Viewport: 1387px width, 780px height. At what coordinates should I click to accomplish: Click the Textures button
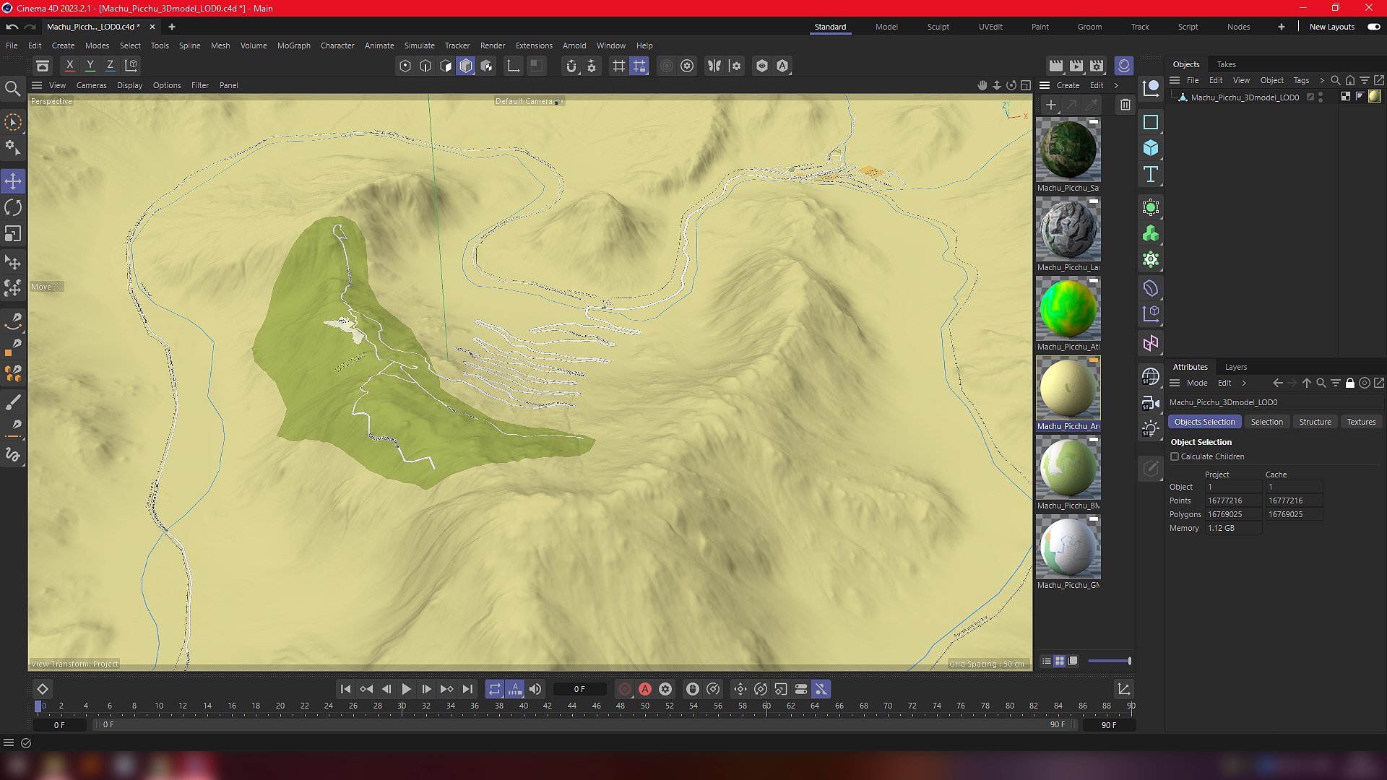(1361, 422)
